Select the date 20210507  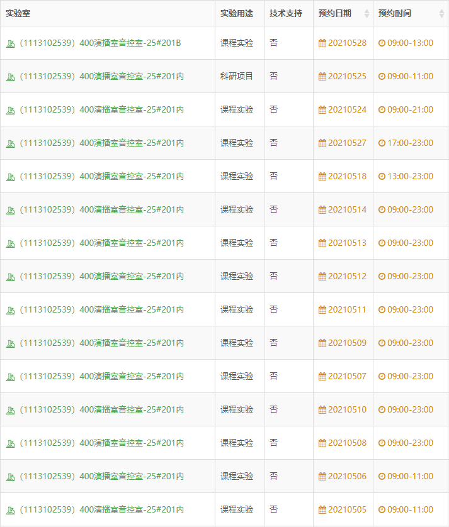tap(347, 376)
